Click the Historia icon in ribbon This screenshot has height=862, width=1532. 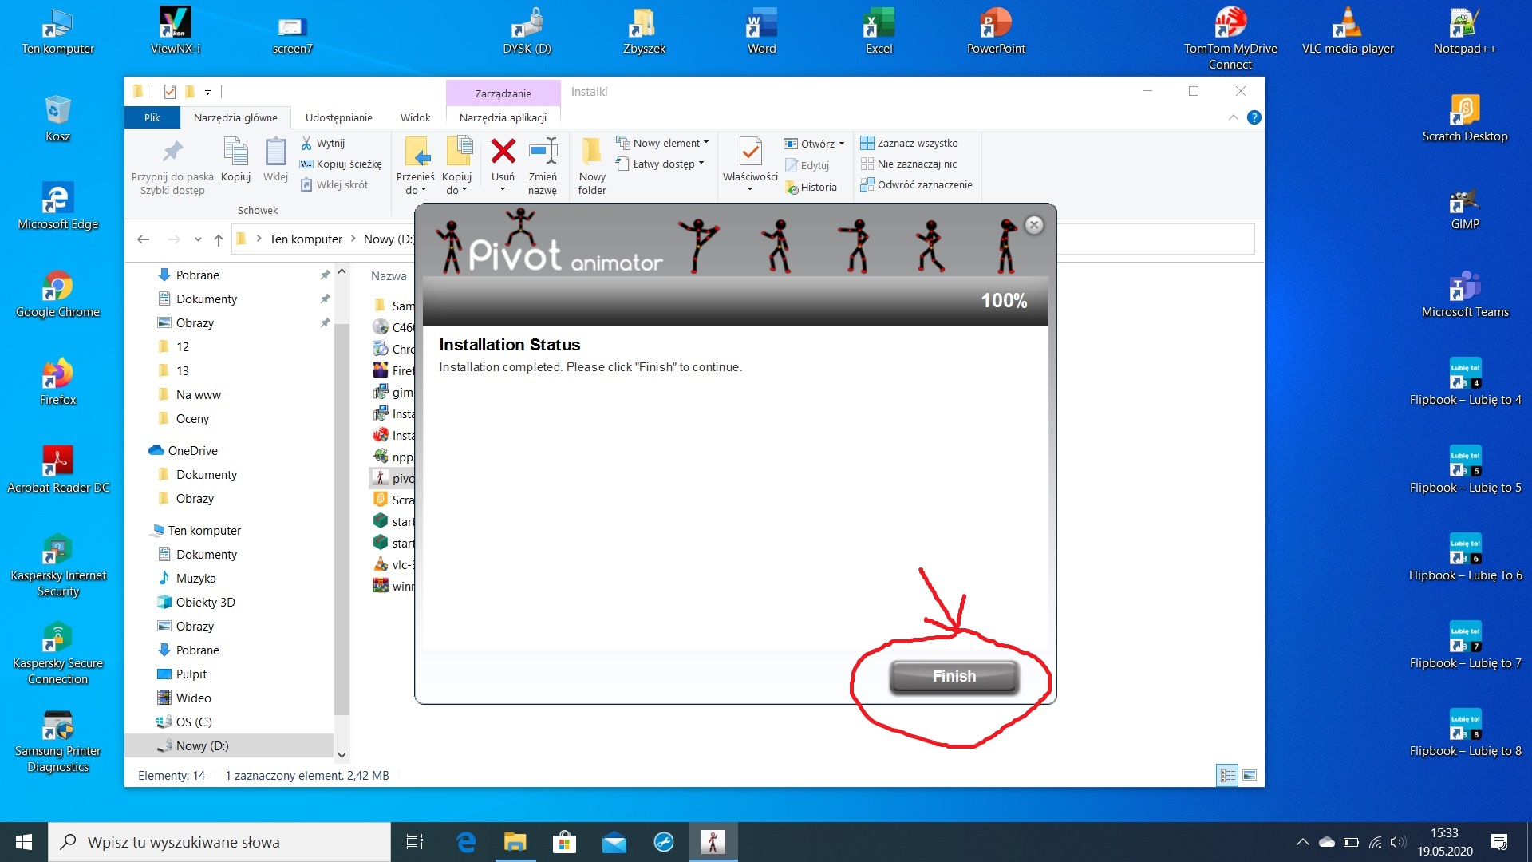point(792,188)
